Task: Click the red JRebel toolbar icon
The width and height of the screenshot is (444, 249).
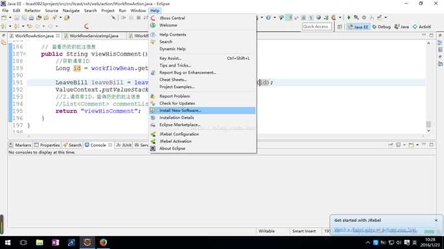Action: click(334, 17)
